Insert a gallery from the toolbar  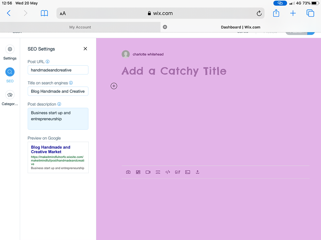[138, 172]
